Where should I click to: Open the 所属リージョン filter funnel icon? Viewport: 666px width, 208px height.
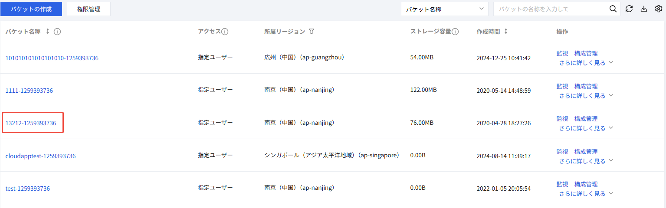pyautogui.click(x=312, y=32)
